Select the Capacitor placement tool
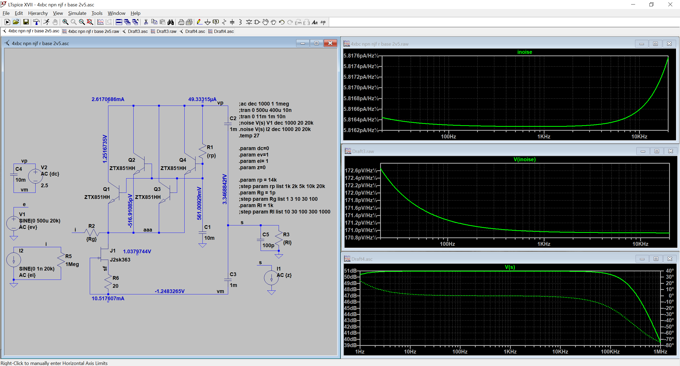 232,22
